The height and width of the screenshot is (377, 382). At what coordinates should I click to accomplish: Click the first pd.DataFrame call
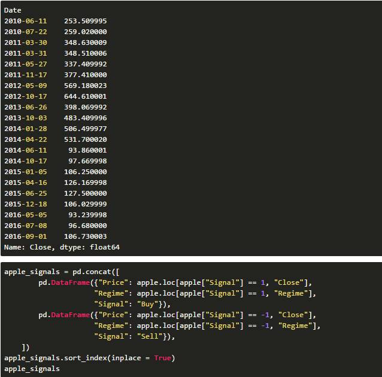tap(64, 282)
